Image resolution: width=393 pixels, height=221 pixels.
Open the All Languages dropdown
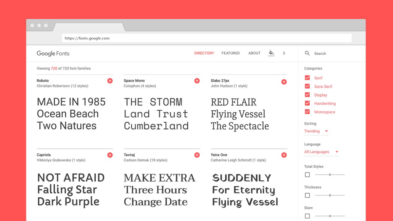(321, 152)
